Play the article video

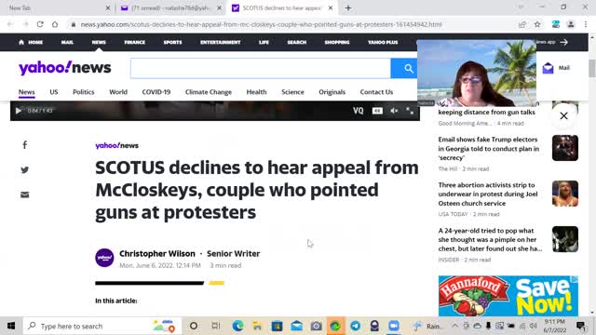tap(19, 111)
